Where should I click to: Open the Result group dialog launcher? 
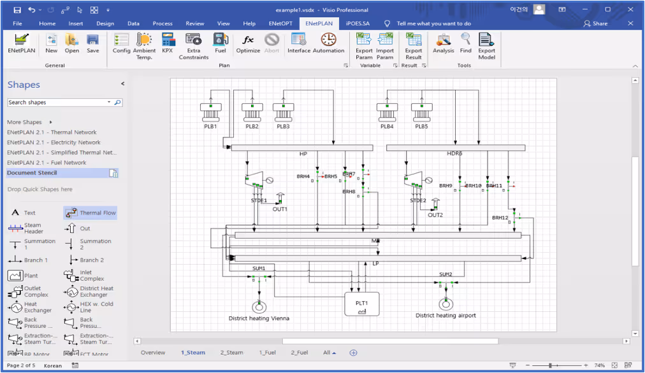pyautogui.click(x=424, y=66)
